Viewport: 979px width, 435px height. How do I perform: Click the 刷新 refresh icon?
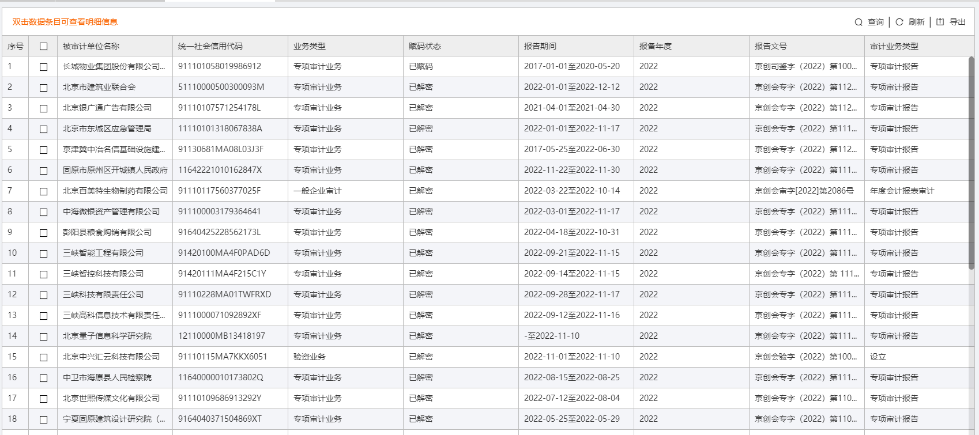tap(899, 22)
